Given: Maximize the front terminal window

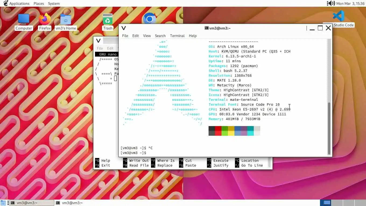Looking at the screenshot, I should pyautogui.click(x=320, y=28).
